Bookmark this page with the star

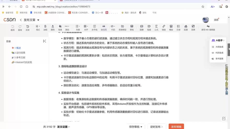pyautogui.click(x=203, y=7)
